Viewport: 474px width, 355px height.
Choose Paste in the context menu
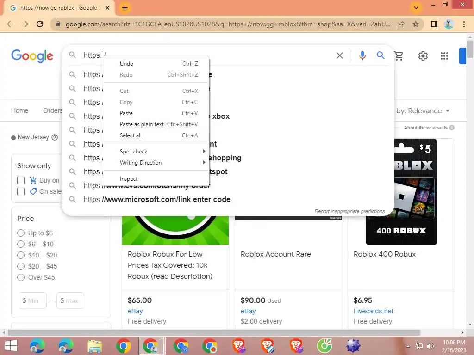point(156,113)
